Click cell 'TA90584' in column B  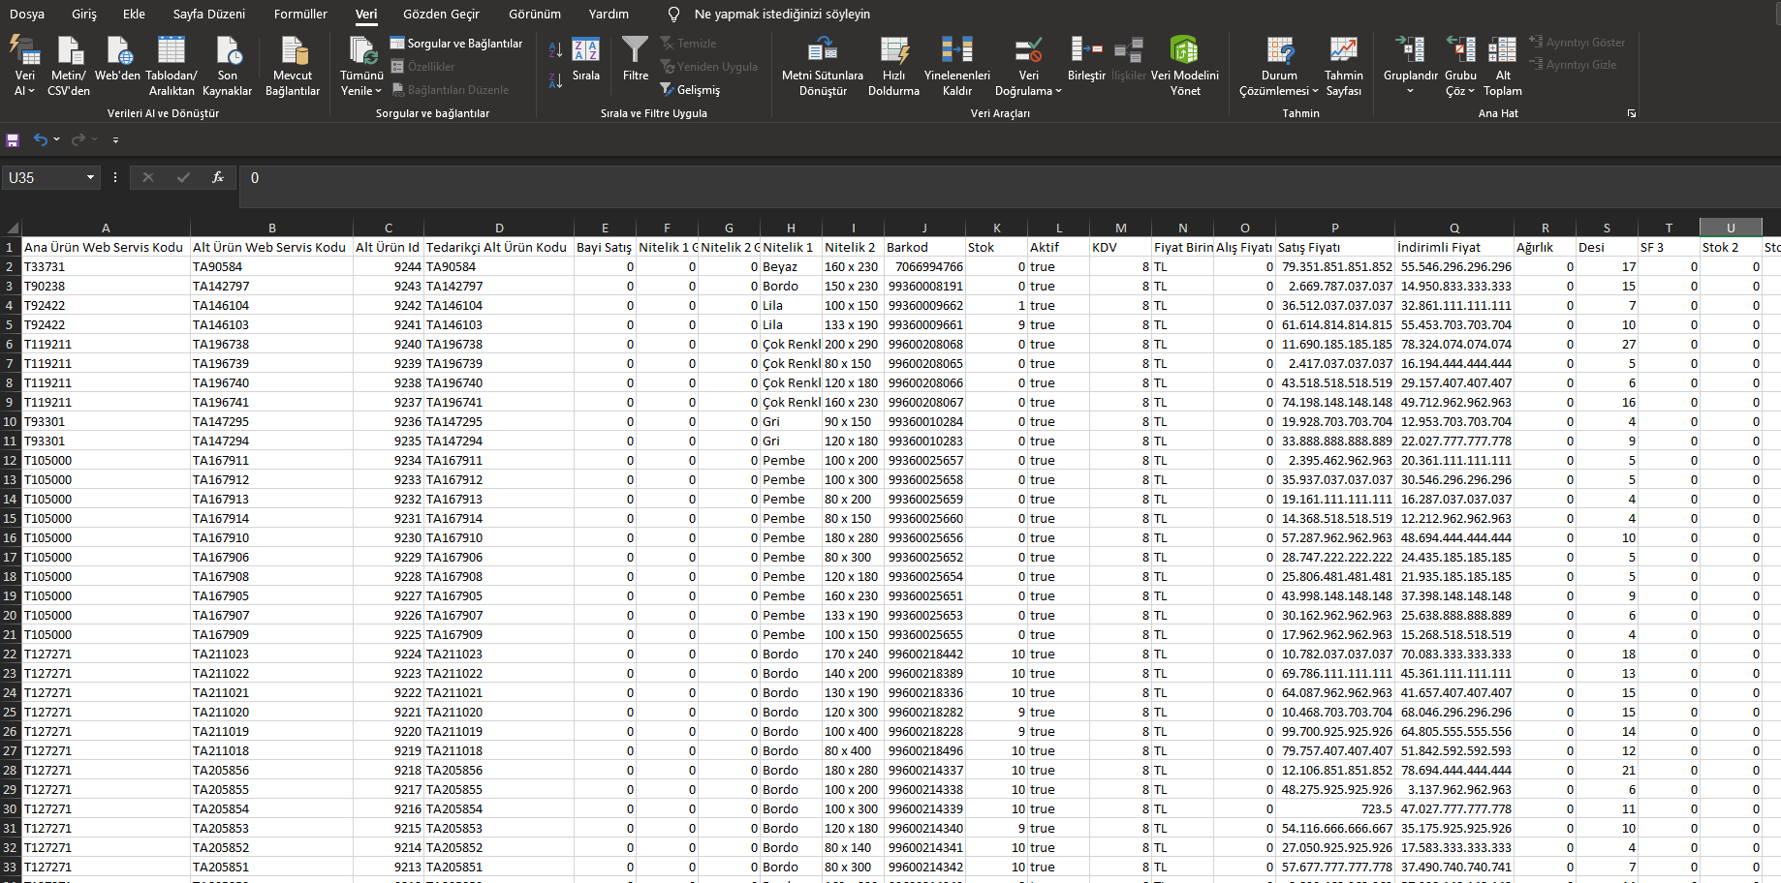pyautogui.click(x=271, y=266)
